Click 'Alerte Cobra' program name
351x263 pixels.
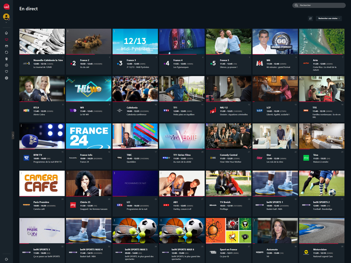(x=39, y=115)
